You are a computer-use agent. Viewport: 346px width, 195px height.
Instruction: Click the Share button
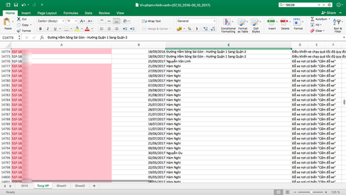click(x=329, y=13)
